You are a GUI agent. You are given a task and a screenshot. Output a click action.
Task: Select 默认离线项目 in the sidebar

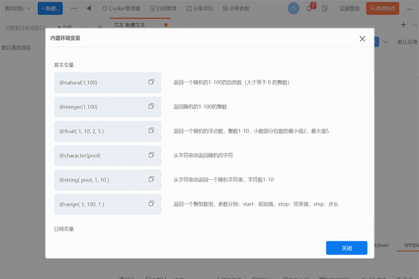point(16,48)
